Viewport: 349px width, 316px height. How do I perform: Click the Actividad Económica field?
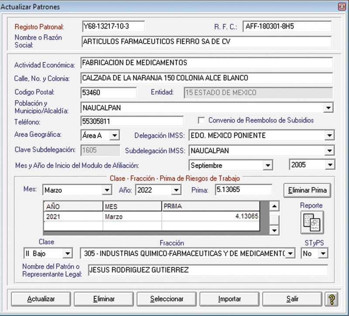coord(206,63)
